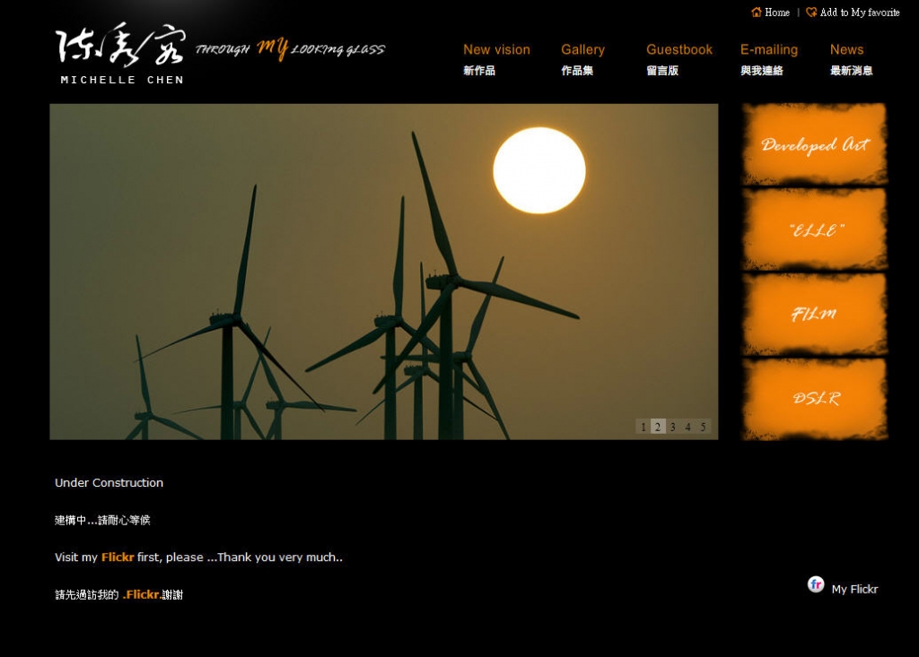Screen dimensions: 919x657
Task: Open the News menu item
Action: coord(846,50)
